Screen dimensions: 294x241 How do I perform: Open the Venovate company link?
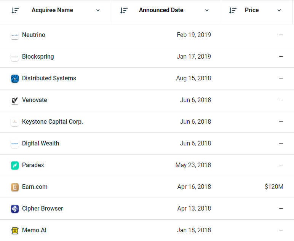(35, 100)
